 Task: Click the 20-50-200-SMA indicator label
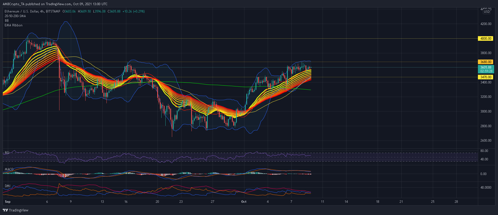tap(15, 16)
